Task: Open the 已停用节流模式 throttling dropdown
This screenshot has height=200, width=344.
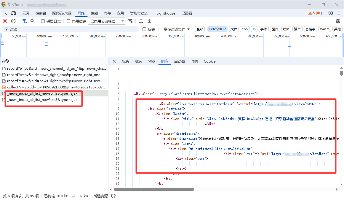Action: point(107,21)
